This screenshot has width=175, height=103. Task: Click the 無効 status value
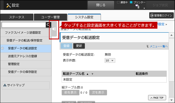[108, 55]
